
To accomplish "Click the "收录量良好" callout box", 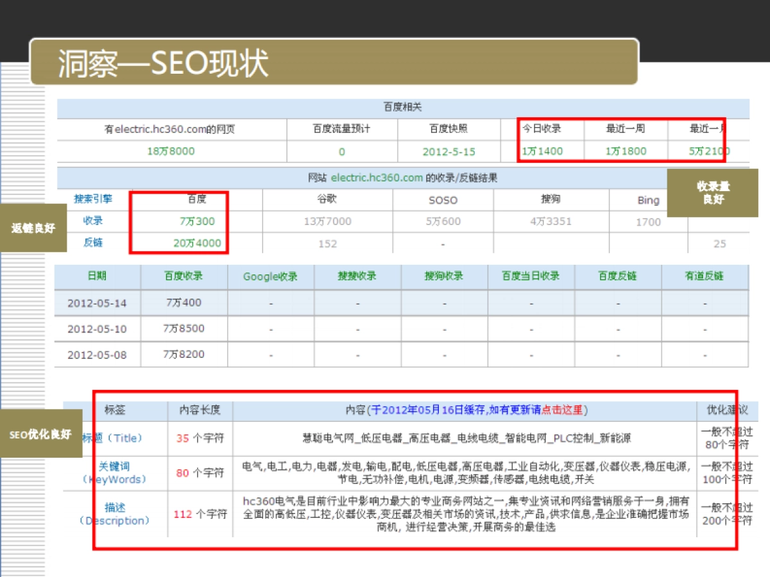I will [x=713, y=193].
